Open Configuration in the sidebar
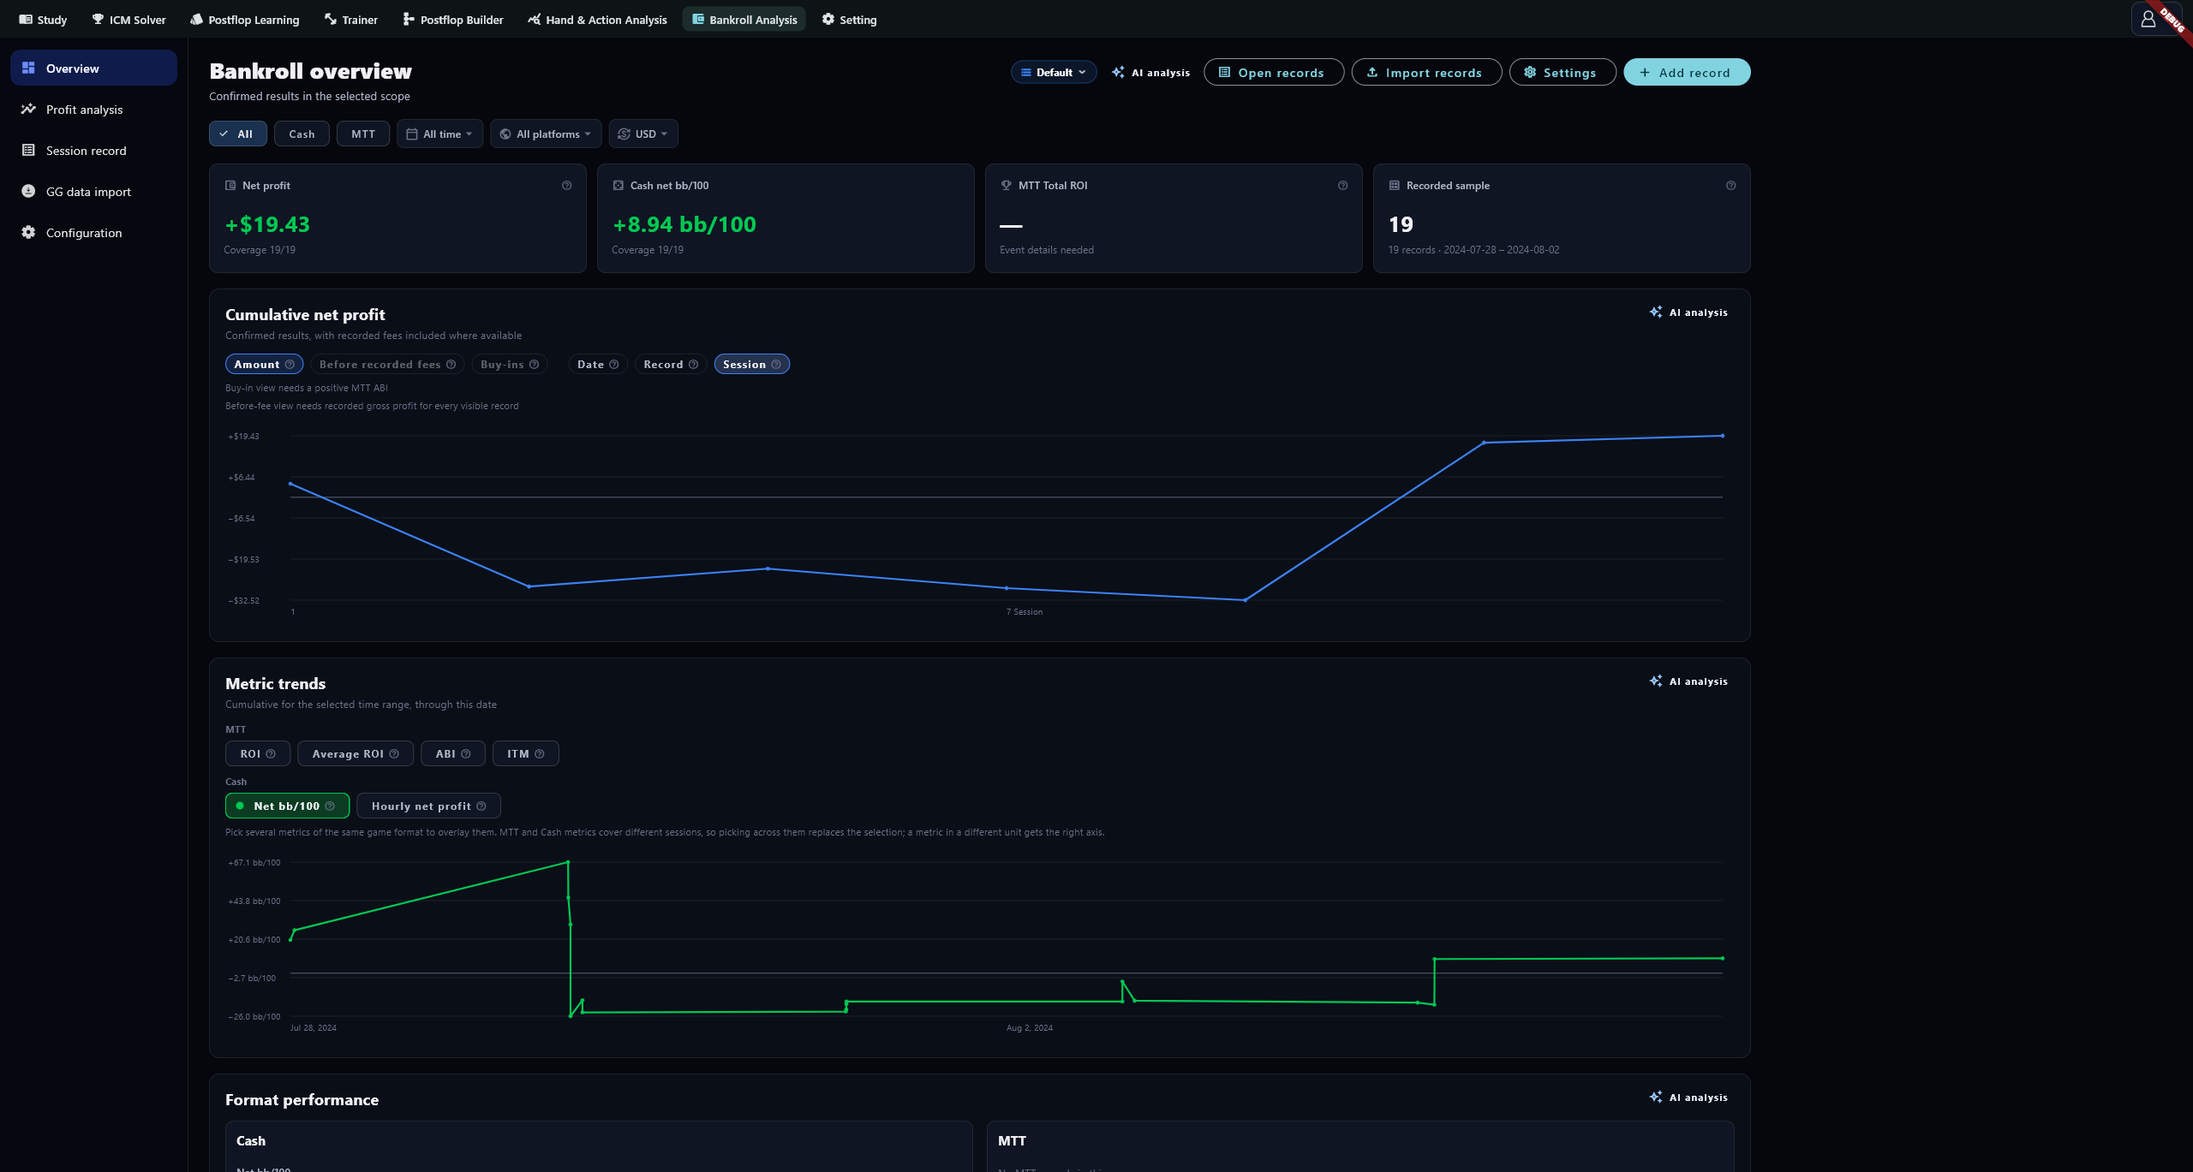This screenshot has width=2193, height=1172. (93, 233)
